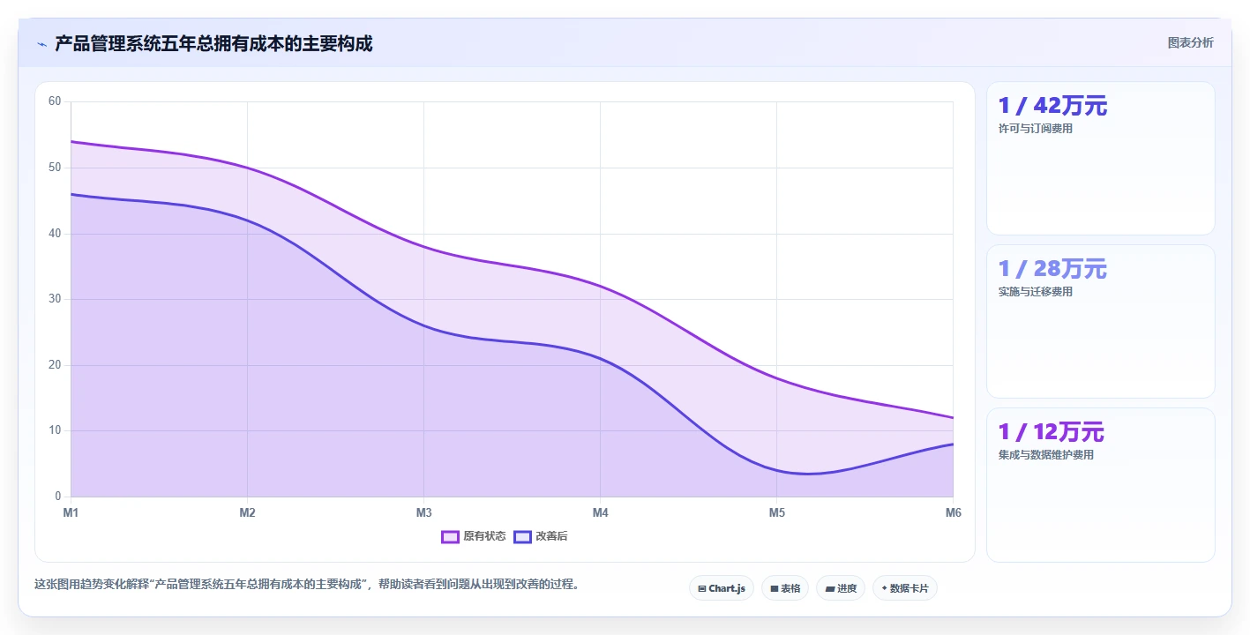Toggle the 改善后 legend series
Image resolution: width=1250 pixels, height=635 pixels.
pyautogui.click(x=541, y=536)
